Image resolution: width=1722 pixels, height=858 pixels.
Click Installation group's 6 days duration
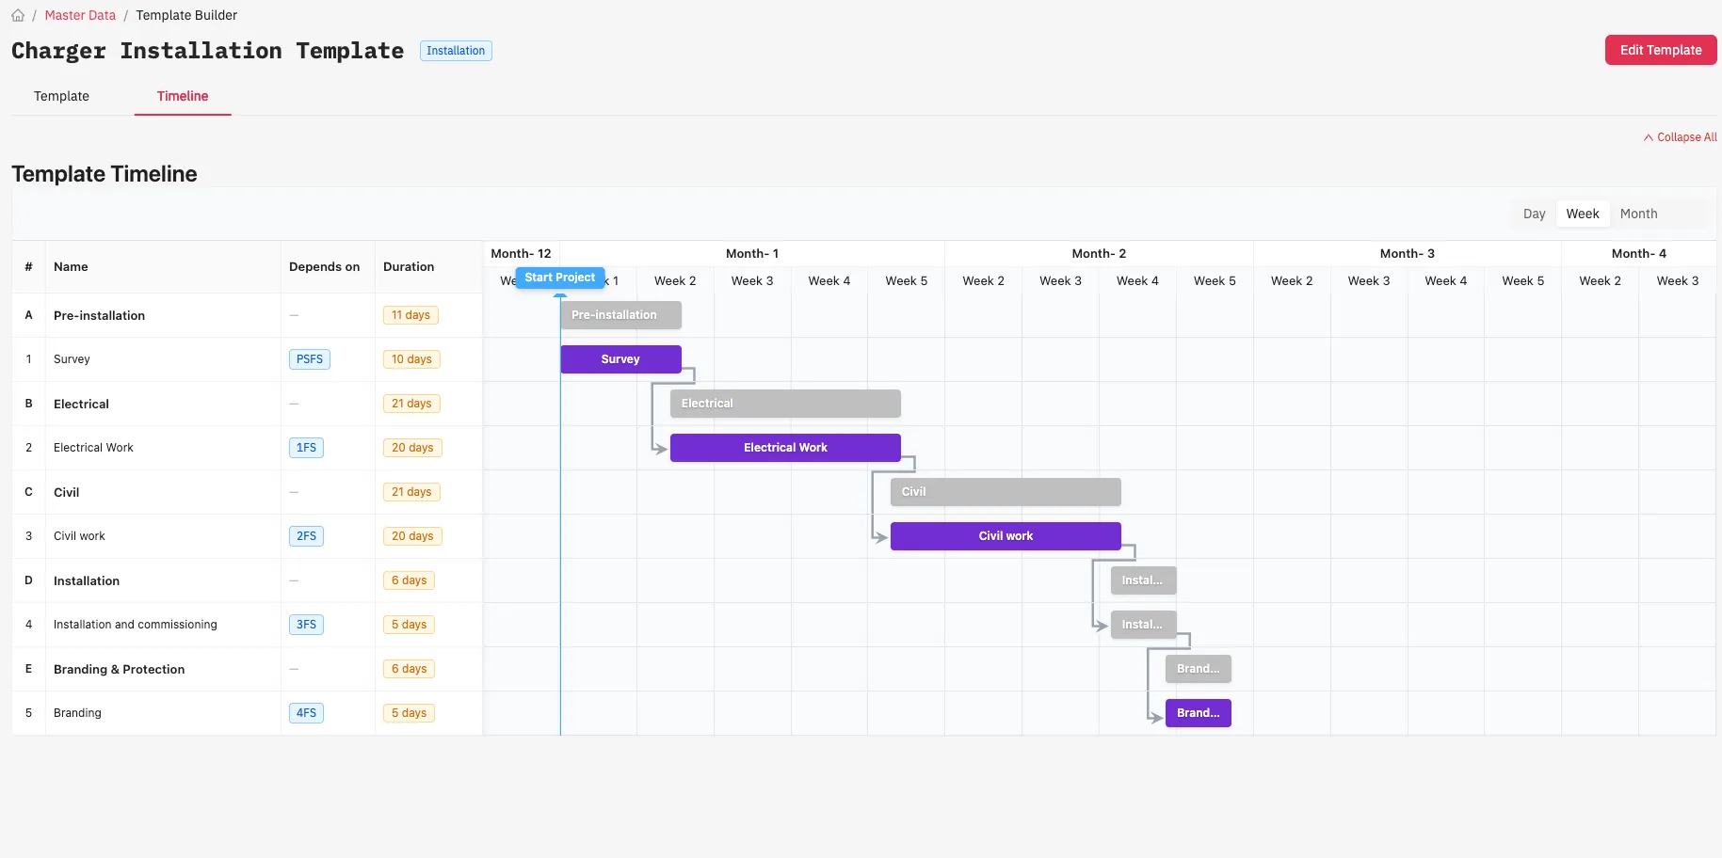409,580
